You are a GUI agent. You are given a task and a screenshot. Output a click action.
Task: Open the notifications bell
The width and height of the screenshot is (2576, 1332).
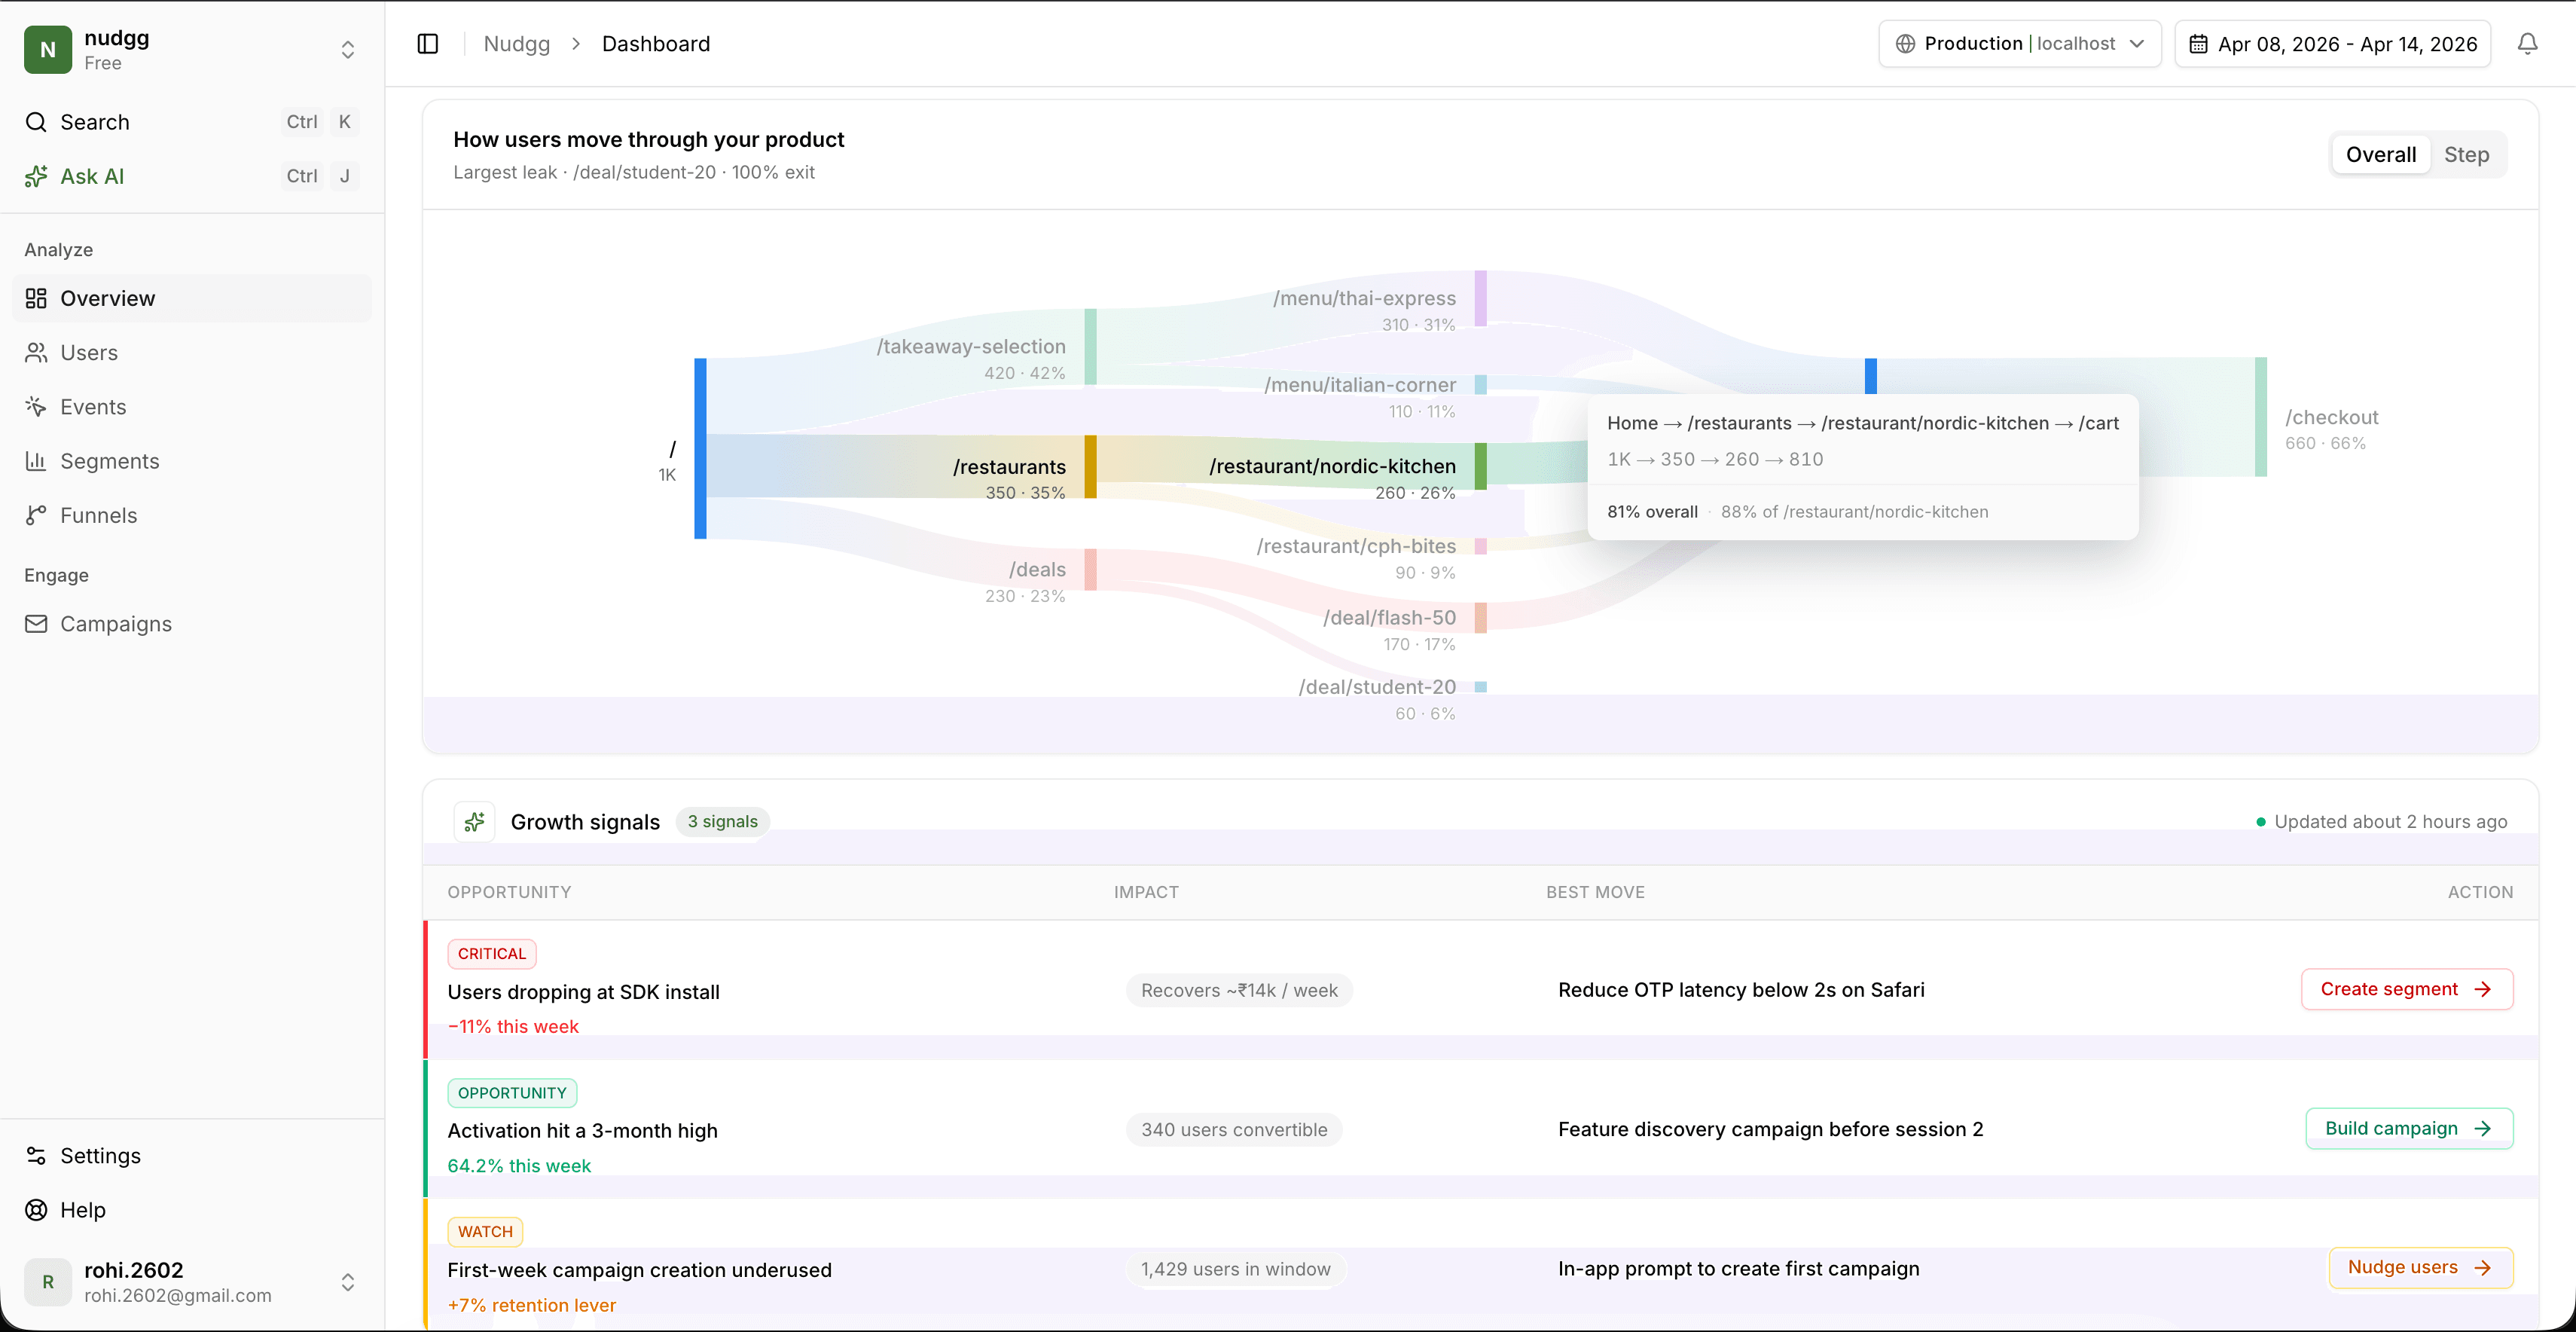click(2527, 44)
